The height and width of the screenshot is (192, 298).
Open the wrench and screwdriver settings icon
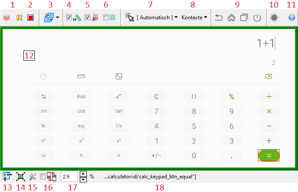click(x=33, y=177)
